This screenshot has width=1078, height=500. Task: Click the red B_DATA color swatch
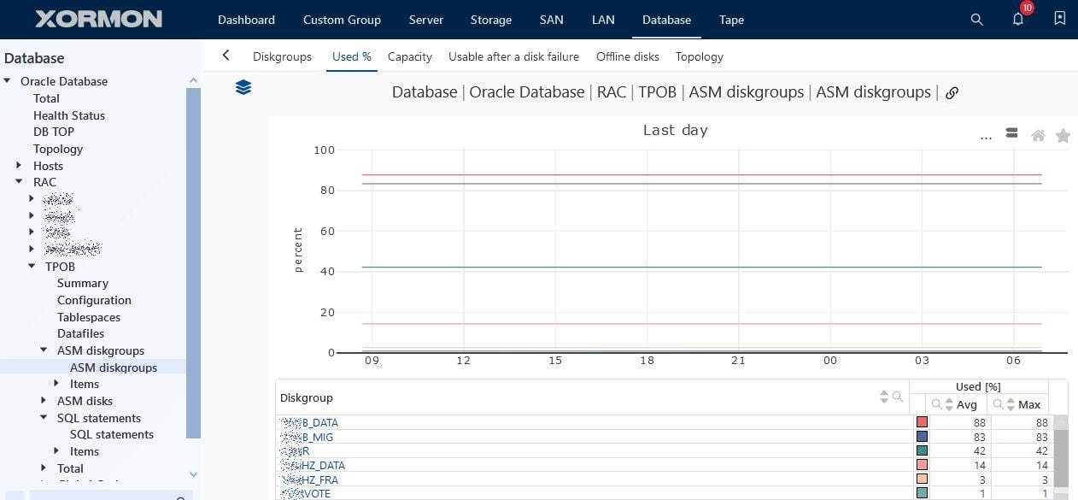coord(922,422)
